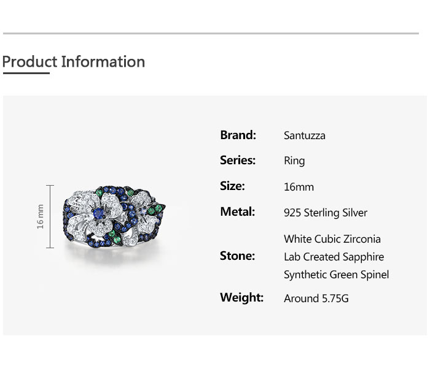Select the Brand label
Screen dimensions: 430x372
[238, 135]
